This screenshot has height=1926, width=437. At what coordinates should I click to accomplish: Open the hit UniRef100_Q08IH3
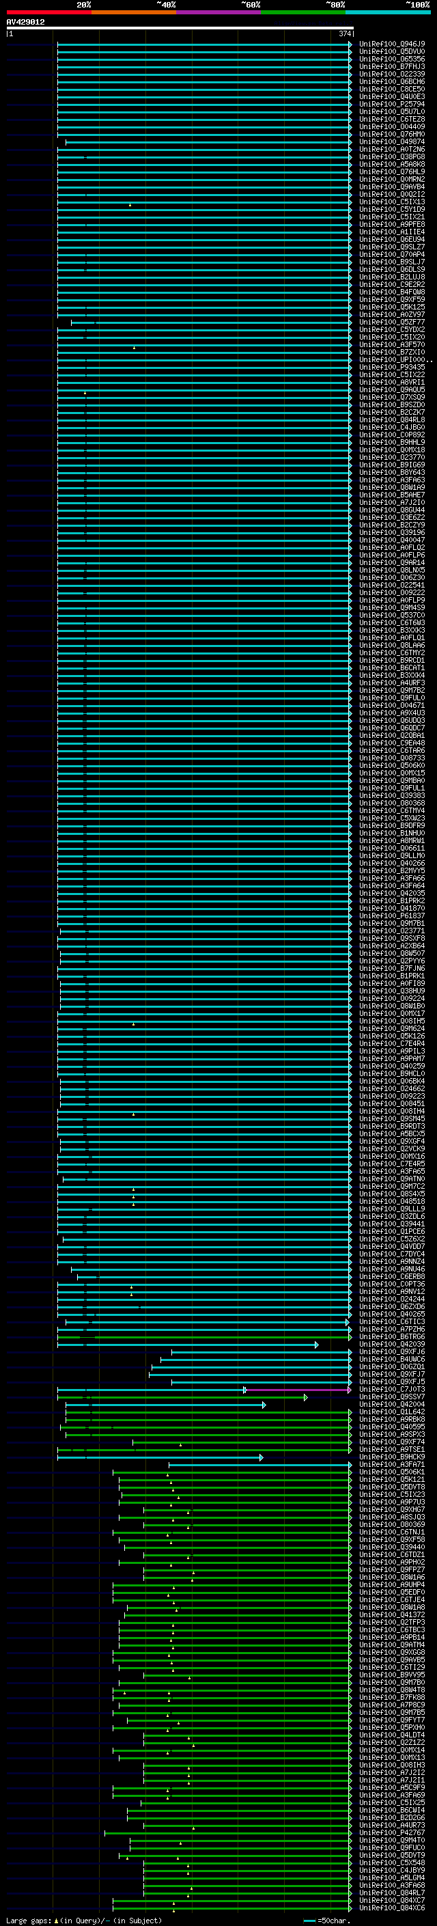[x=391, y=1765]
